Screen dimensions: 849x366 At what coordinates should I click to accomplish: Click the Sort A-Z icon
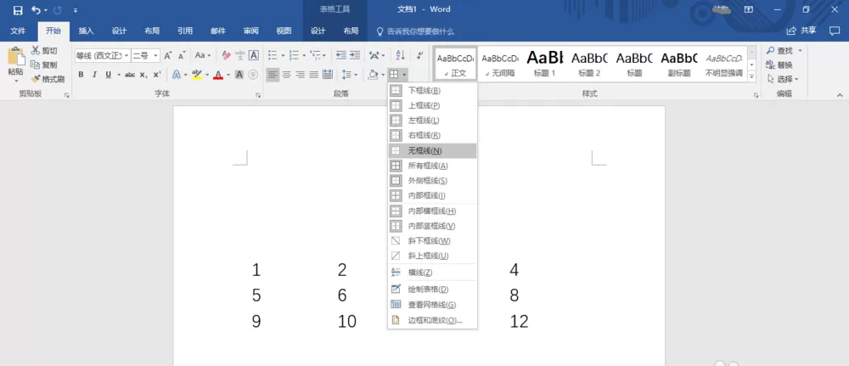tap(400, 55)
